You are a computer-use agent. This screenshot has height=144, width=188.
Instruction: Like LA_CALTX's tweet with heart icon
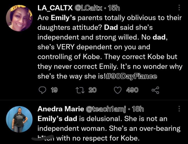(x=118, y=90)
